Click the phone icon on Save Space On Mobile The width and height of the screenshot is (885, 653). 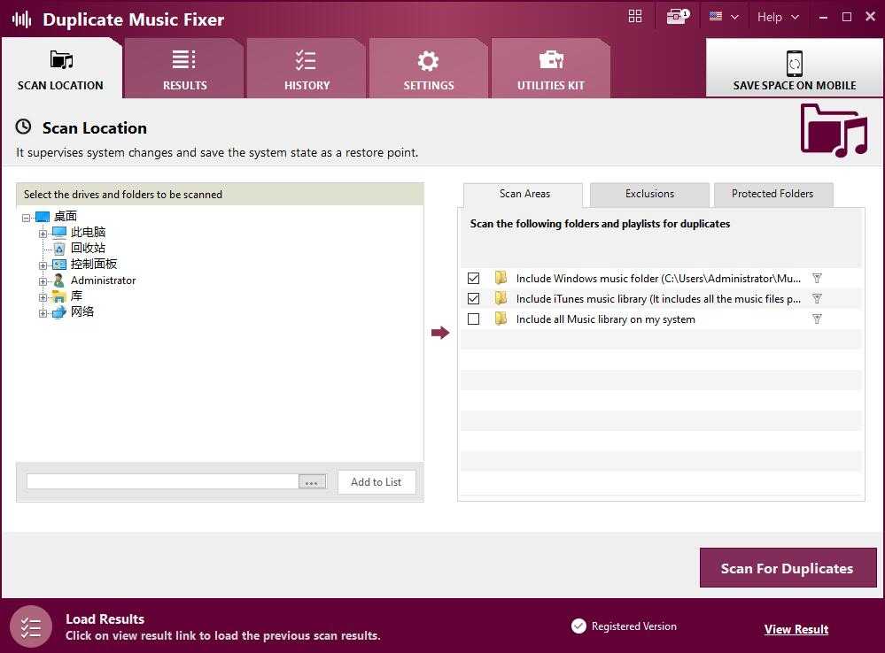794,63
